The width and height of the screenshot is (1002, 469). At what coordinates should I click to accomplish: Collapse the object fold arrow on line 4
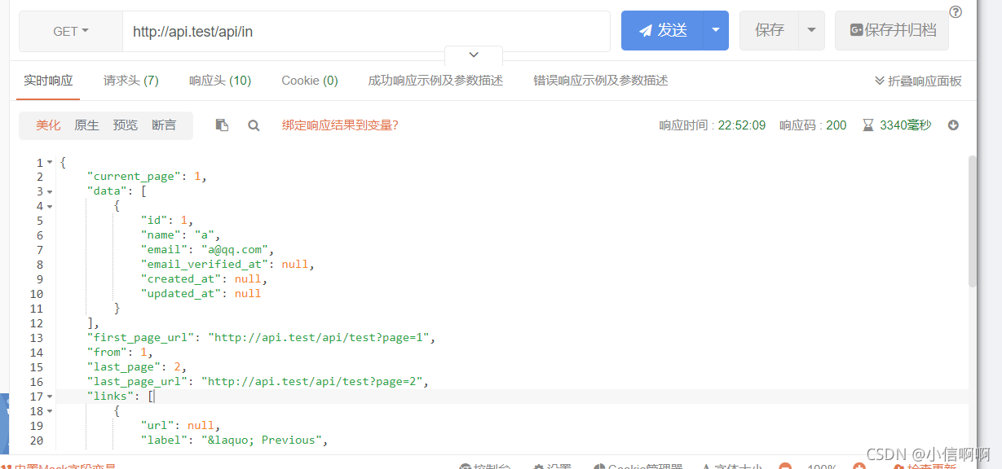click(x=49, y=207)
